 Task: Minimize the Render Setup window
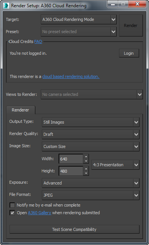(x=113, y=4)
